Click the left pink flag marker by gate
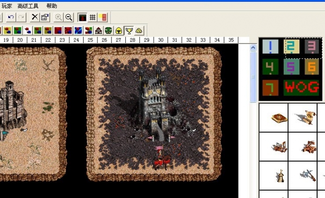Image resolution: width=325 pixels, height=198 pixels. (150, 138)
